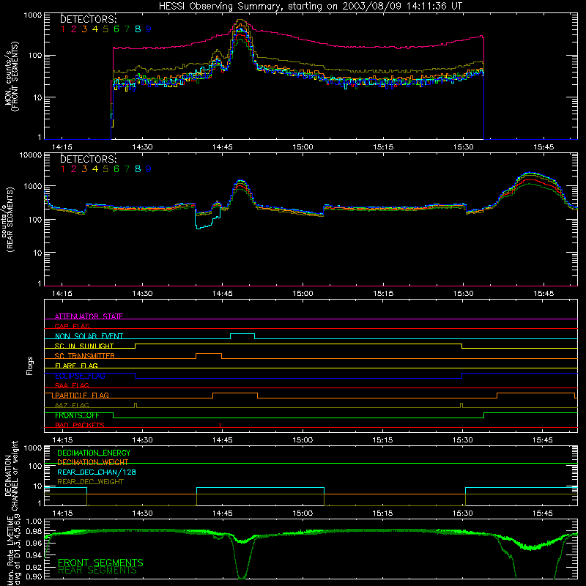
Task: Click the red tick mark on BAD PACKETS line
Action: (220, 425)
